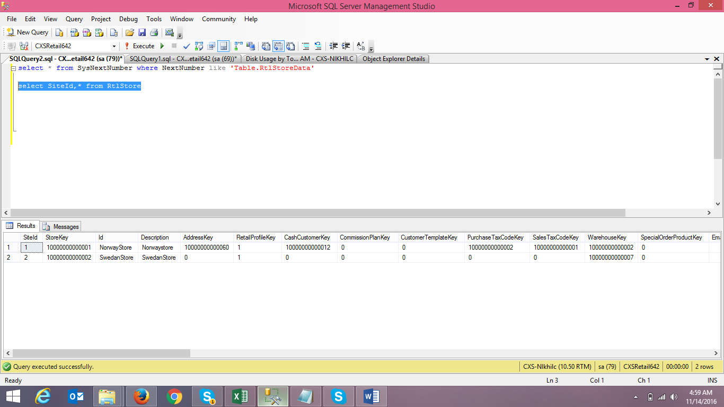This screenshot has height=407, width=724.
Task: Click the StoreKey column header
Action: [x=69, y=237]
